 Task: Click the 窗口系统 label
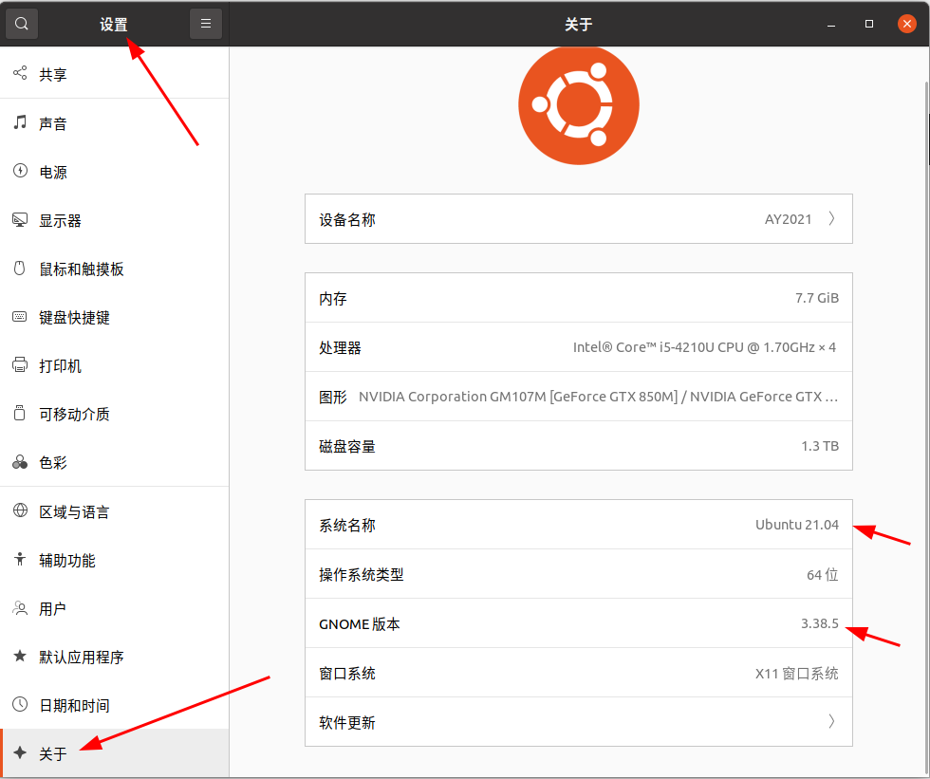[347, 674]
